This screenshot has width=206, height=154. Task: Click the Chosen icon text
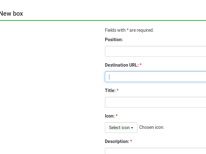(152, 127)
